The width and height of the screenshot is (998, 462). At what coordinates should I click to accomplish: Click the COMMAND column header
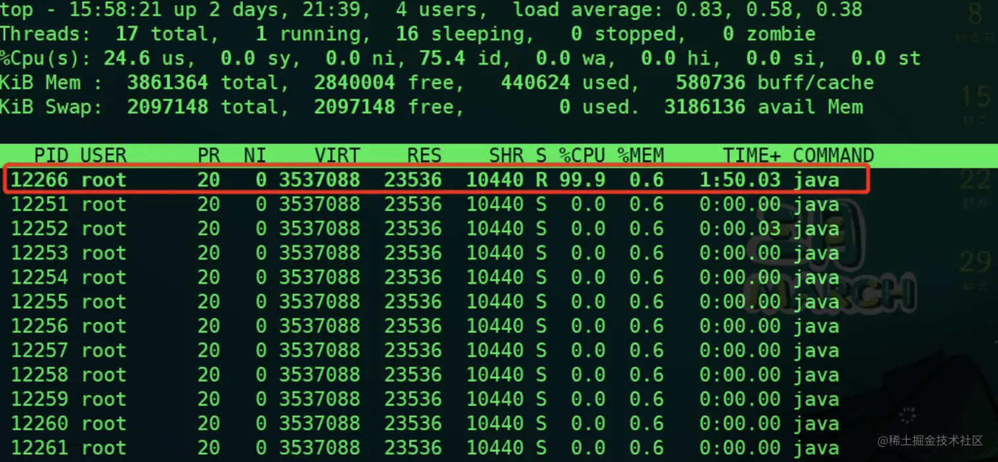coord(834,156)
